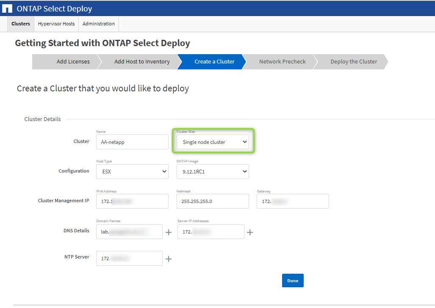Screen dimensions: 435x308
Task: Switch to the Hypervisor Hosts tab
Action: tap(56, 24)
